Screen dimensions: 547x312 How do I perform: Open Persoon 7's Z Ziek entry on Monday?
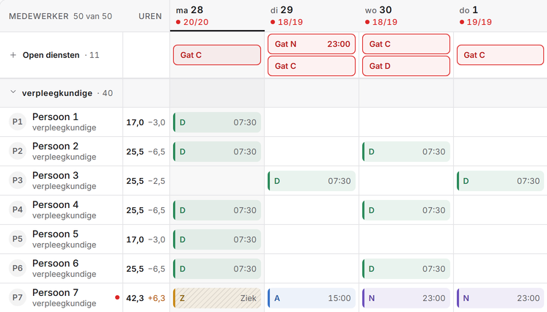pyautogui.click(x=217, y=298)
